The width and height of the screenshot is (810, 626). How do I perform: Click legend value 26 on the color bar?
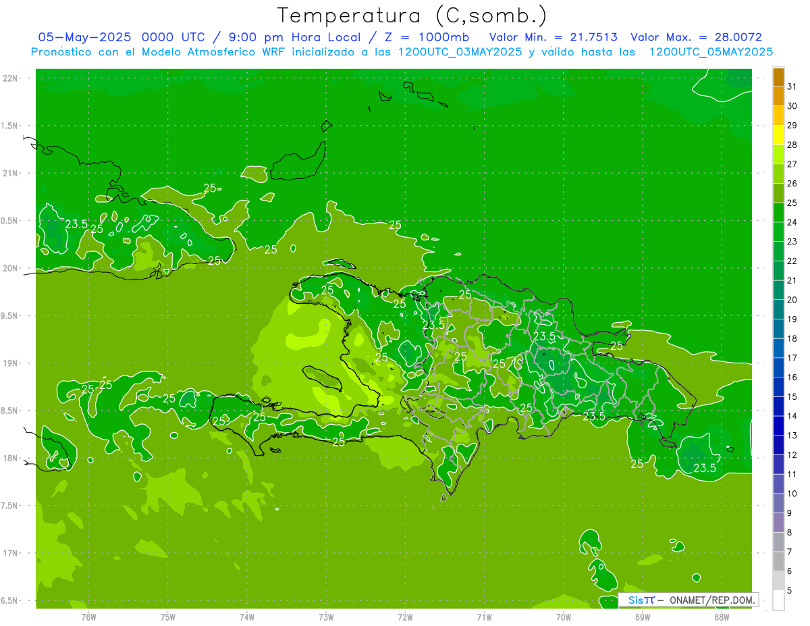coord(792,183)
